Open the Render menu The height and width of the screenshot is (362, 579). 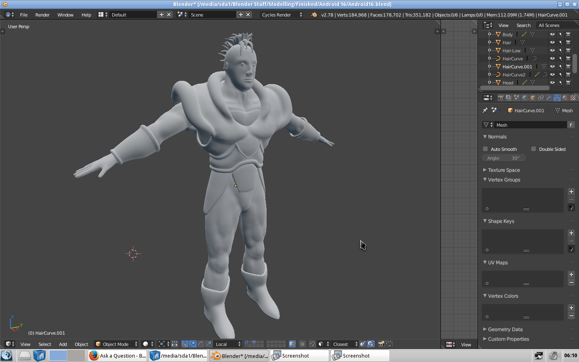pos(42,14)
